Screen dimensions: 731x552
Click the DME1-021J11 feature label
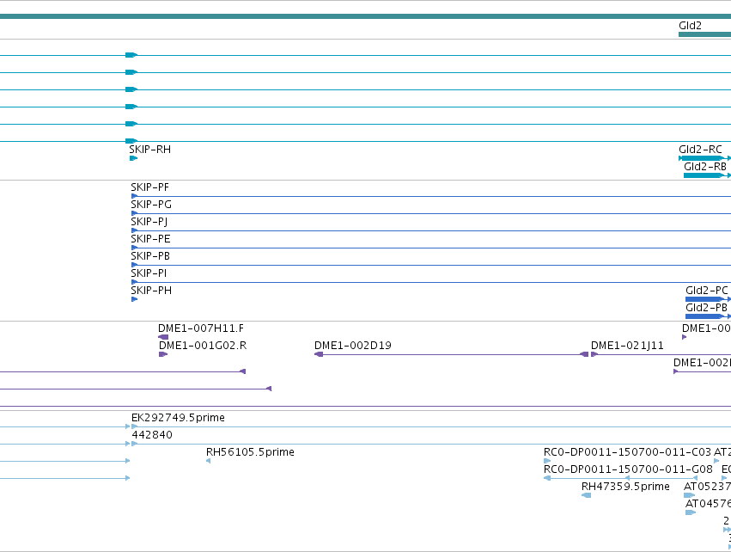(627, 346)
